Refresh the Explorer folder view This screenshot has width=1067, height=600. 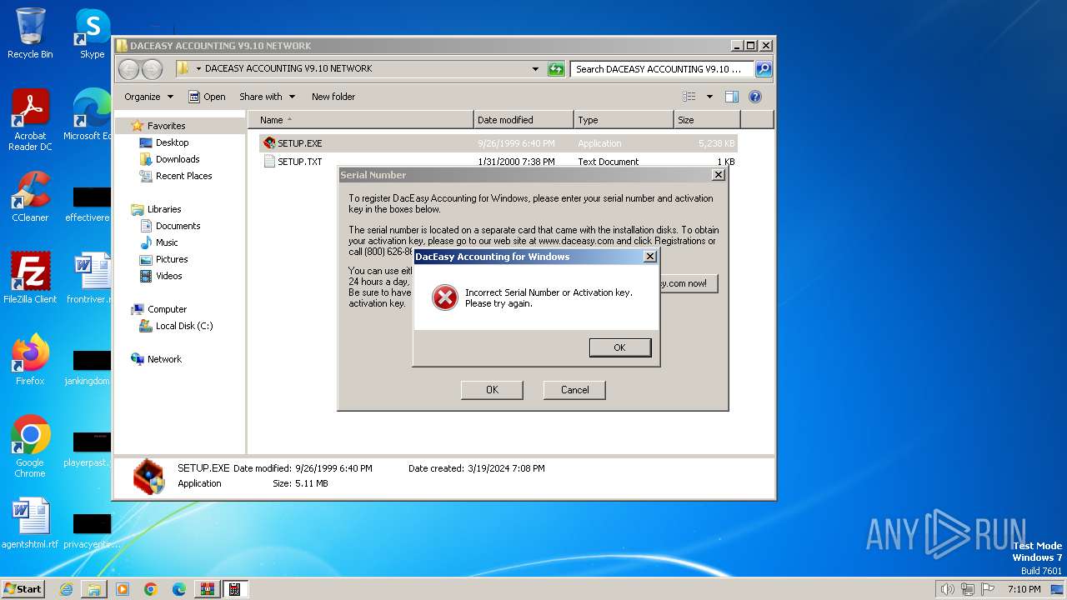coord(556,69)
